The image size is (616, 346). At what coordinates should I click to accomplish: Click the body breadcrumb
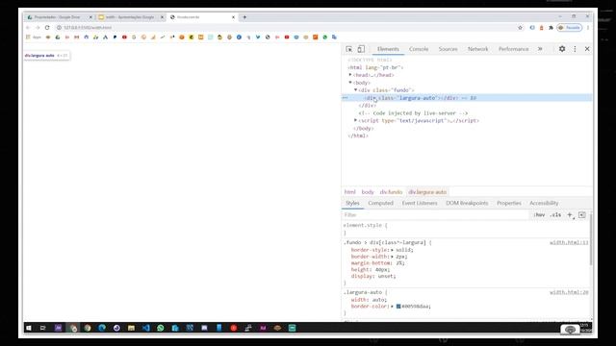click(x=368, y=192)
